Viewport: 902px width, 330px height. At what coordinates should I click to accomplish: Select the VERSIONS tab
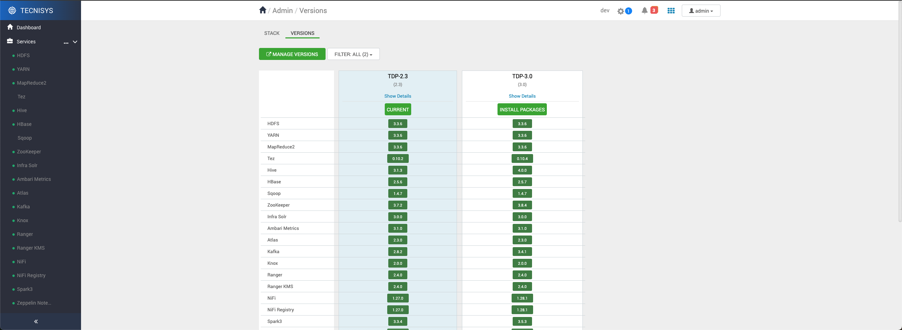[x=302, y=33]
